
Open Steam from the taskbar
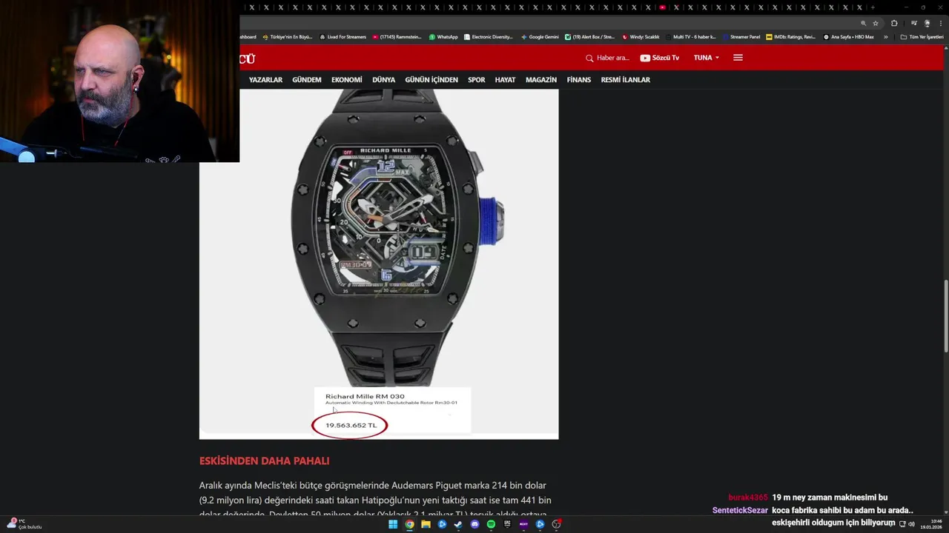pos(458,524)
